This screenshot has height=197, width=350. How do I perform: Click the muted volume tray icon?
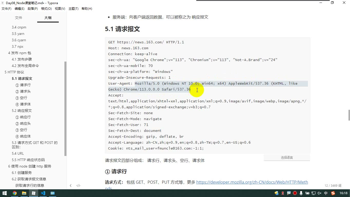tap(319, 193)
